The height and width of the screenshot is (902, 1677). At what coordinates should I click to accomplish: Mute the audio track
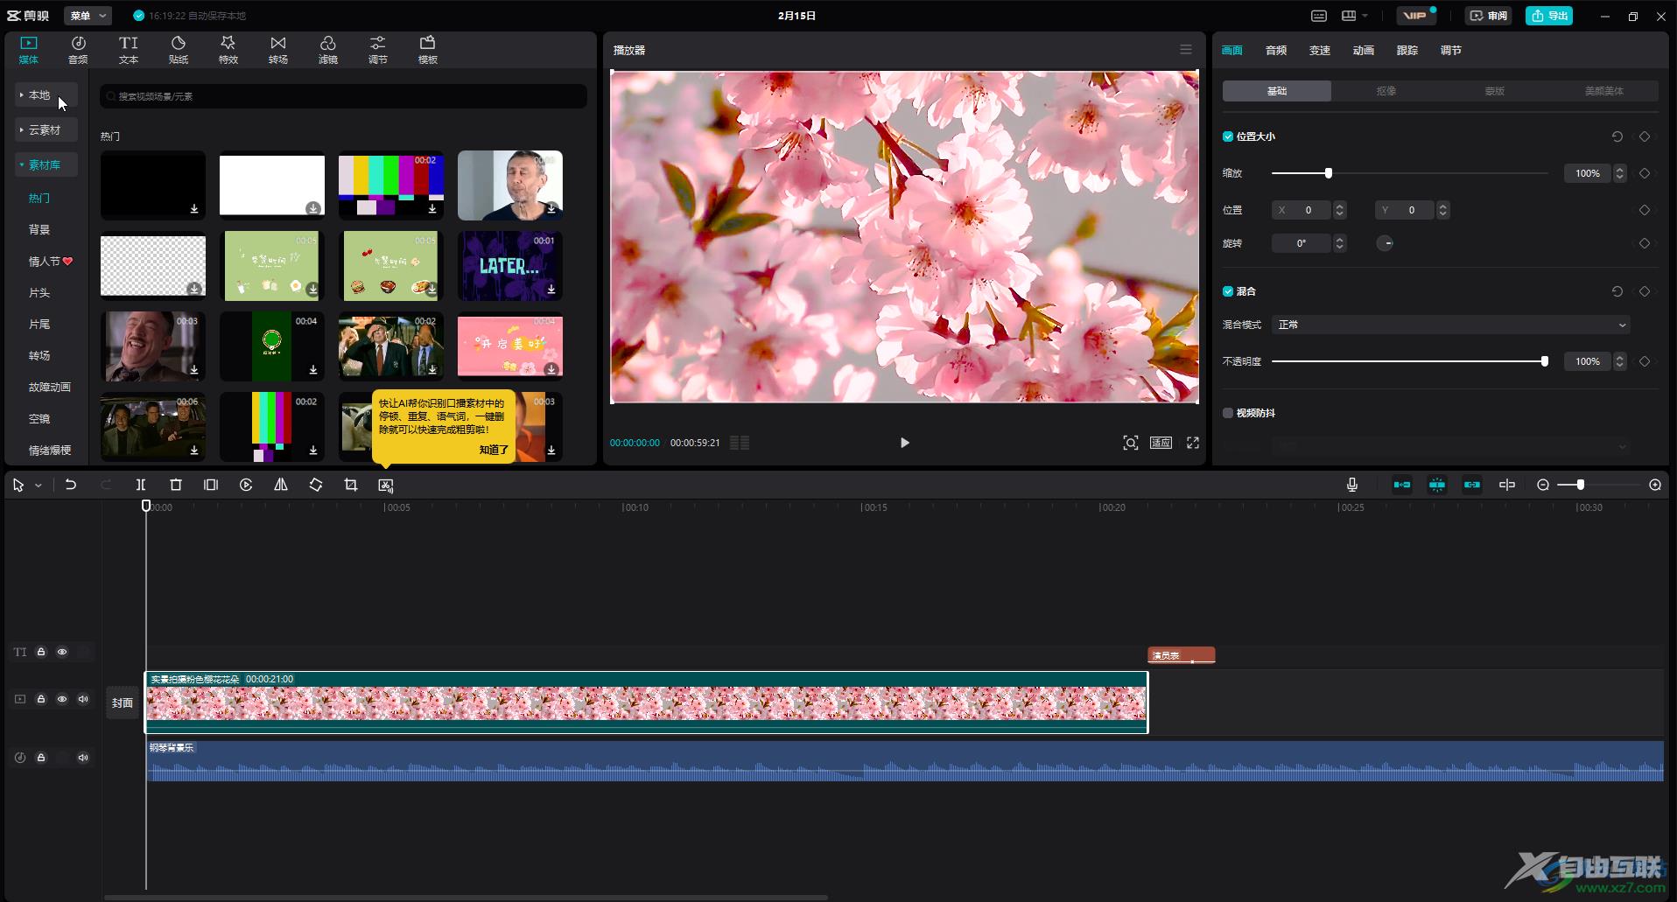click(x=83, y=758)
